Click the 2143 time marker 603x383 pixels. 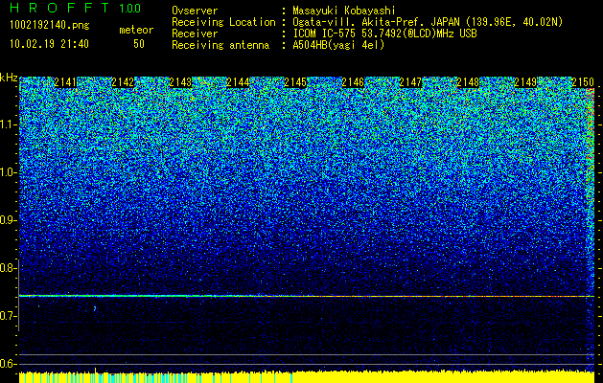pyautogui.click(x=180, y=82)
